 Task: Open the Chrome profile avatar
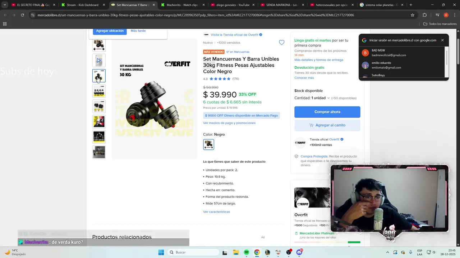[446, 15]
